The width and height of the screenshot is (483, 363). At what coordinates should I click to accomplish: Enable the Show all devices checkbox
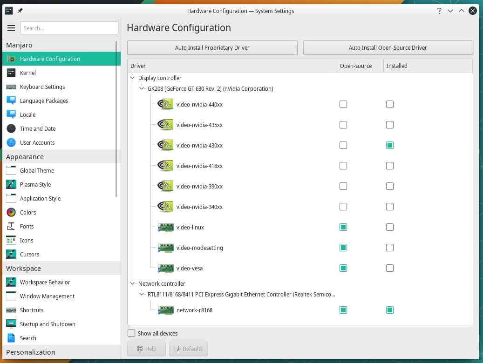pos(131,333)
